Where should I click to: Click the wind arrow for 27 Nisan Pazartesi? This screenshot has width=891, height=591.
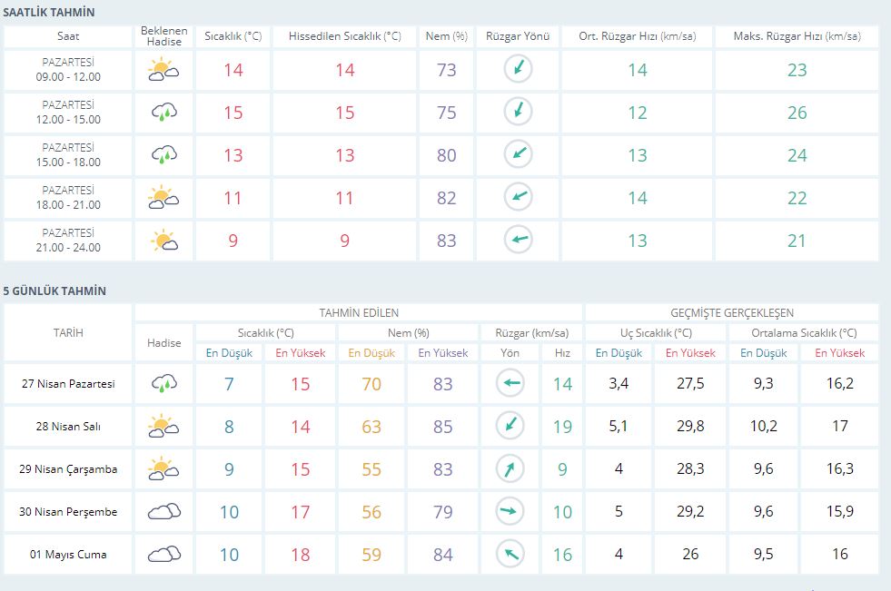(510, 384)
